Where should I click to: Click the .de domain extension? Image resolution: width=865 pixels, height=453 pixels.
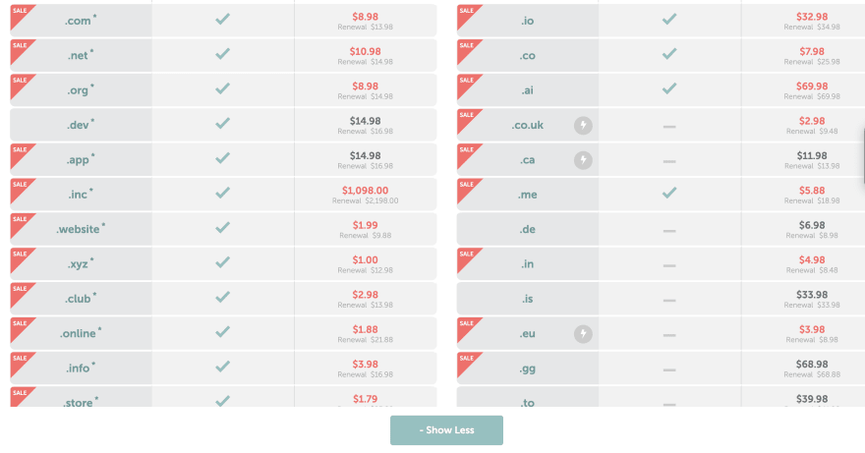point(528,229)
